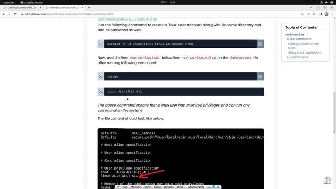Screen dimensions: 336x189
Task: Click the restore icon on VirtualBox mini toolbar
Action: point(214,187)
